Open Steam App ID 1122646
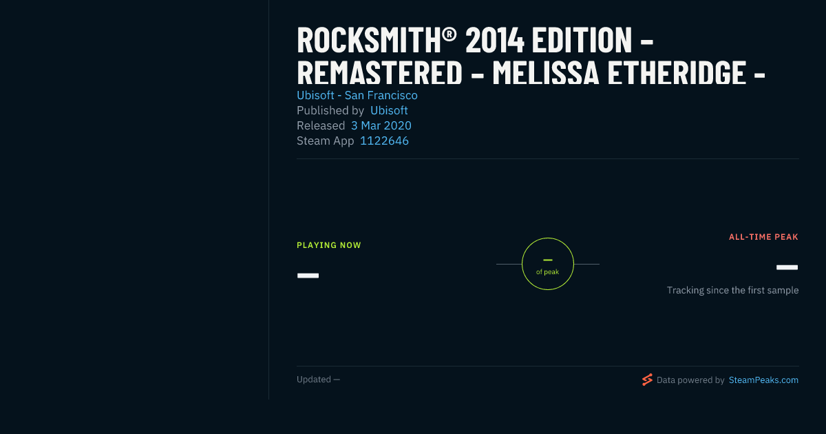826x434 pixels. pyautogui.click(x=384, y=141)
